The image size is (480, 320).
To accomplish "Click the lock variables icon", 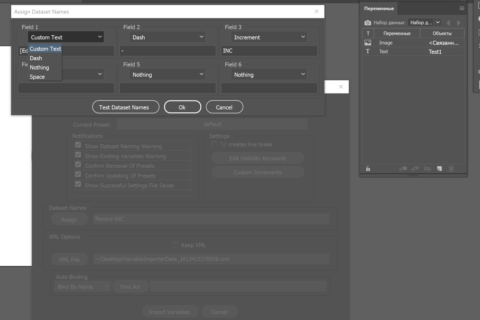I will 368,169.
